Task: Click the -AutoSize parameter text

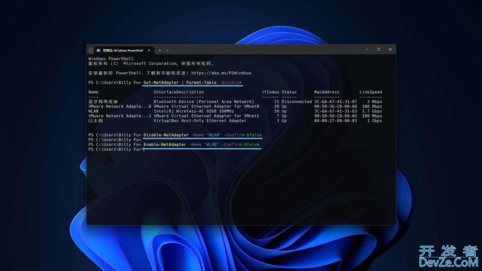Action: coord(230,83)
